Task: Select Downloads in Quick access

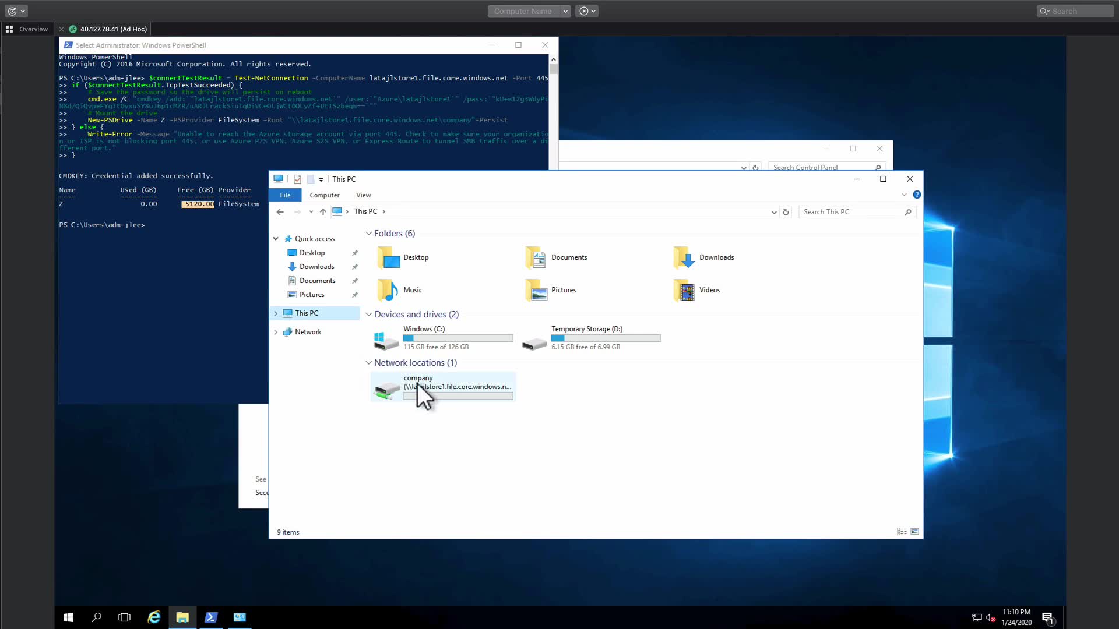Action: pos(316,267)
